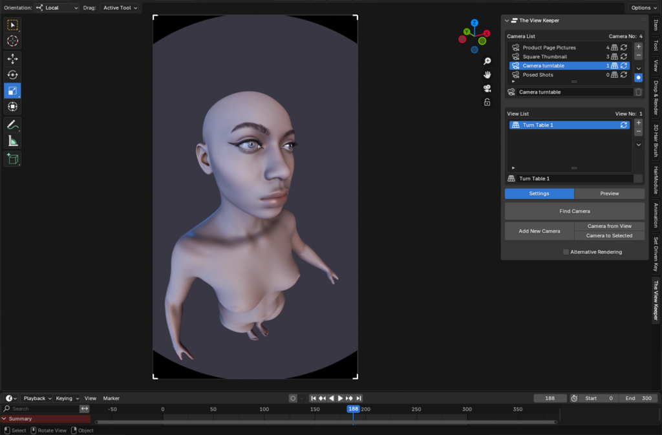Switch to the Preview tab
The height and width of the screenshot is (435, 662).
(609, 193)
